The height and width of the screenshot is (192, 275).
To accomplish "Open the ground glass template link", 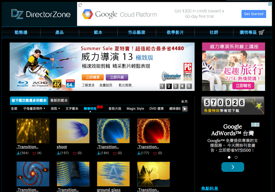I will pos(109,190).
